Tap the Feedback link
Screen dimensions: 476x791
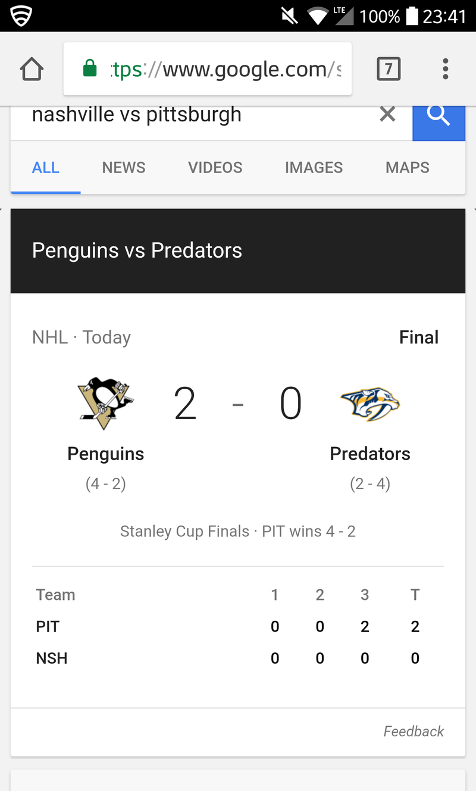(x=414, y=731)
